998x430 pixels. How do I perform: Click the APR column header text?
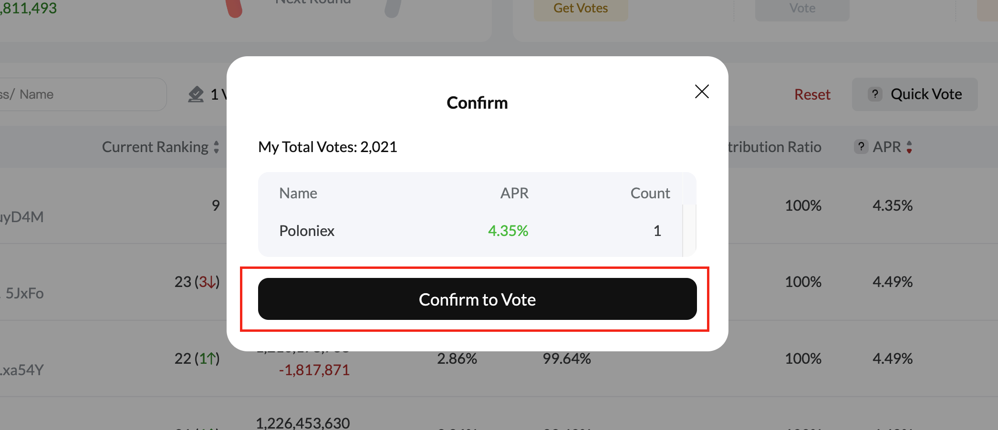coord(887,147)
